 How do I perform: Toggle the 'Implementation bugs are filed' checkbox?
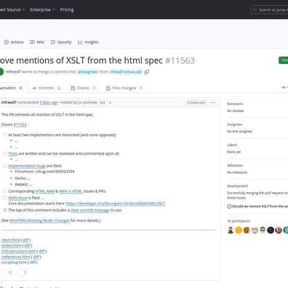(x=5, y=166)
